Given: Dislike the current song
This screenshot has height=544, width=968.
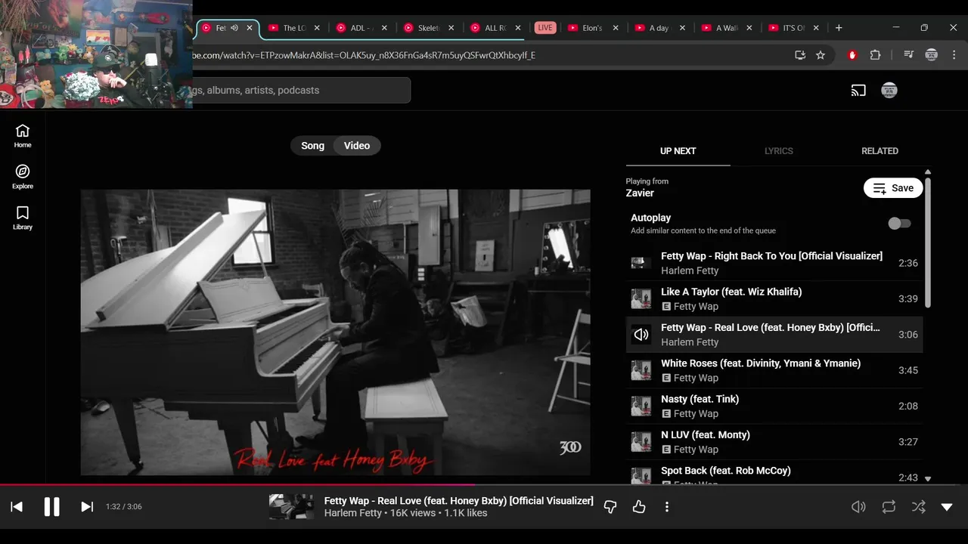Looking at the screenshot, I should 610,507.
